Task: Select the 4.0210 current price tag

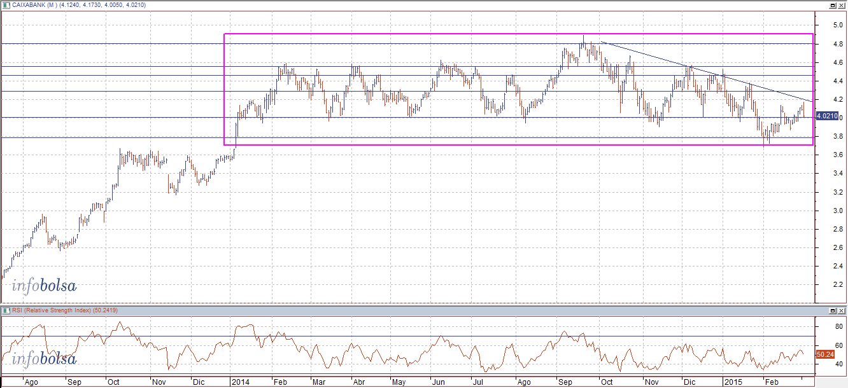Action: pyautogui.click(x=826, y=116)
